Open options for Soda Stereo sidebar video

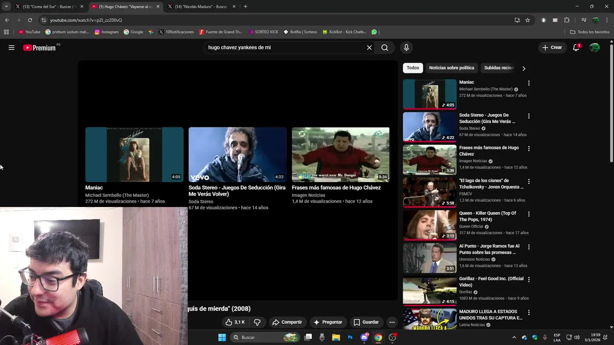tap(529, 116)
